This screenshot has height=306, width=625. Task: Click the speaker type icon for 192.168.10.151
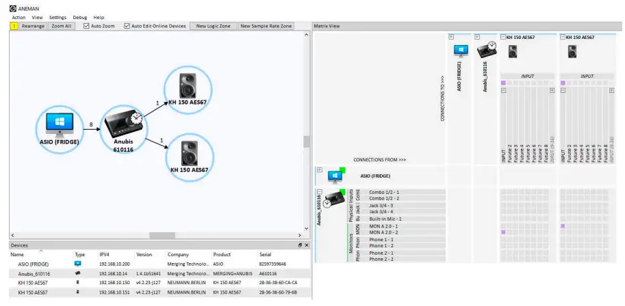point(78,292)
